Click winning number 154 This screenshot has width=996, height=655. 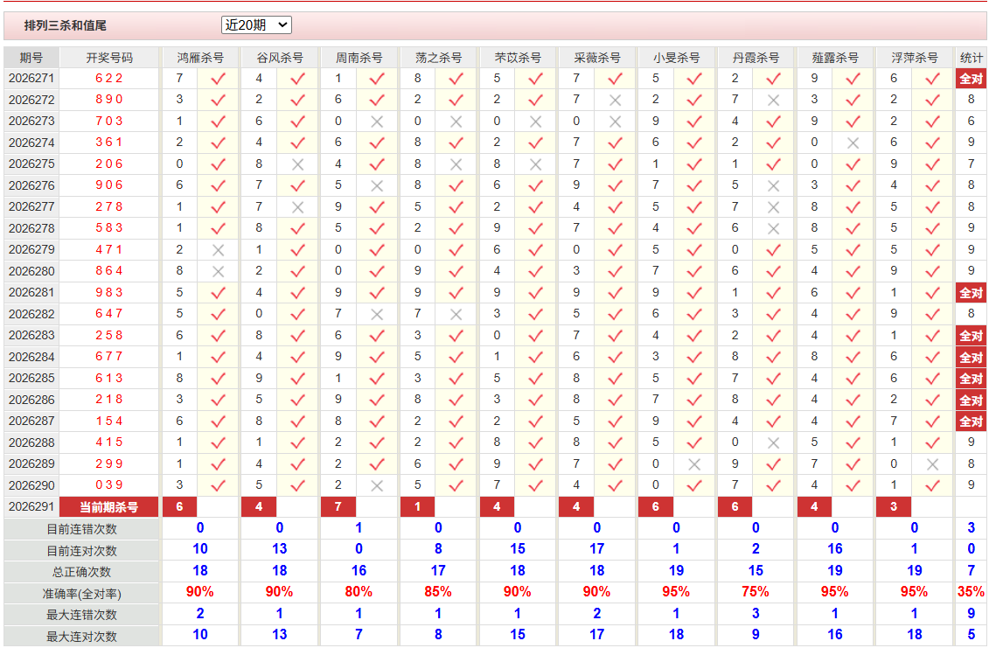click(109, 422)
